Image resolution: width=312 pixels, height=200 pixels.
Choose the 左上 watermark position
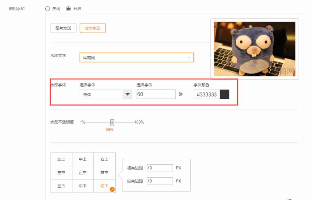tap(61, 159)
